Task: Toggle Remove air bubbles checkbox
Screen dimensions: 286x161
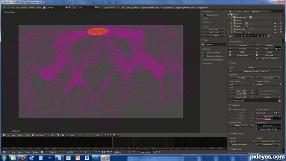Action: click(x=230, y=144)
